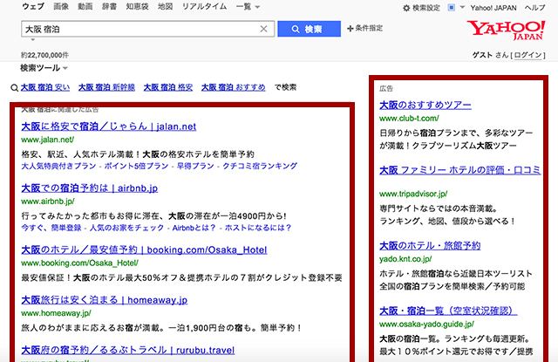Open 大人気特典付きプラン sitelink
558x362 pixels.
pyautogui.click(x=58, y=166)
